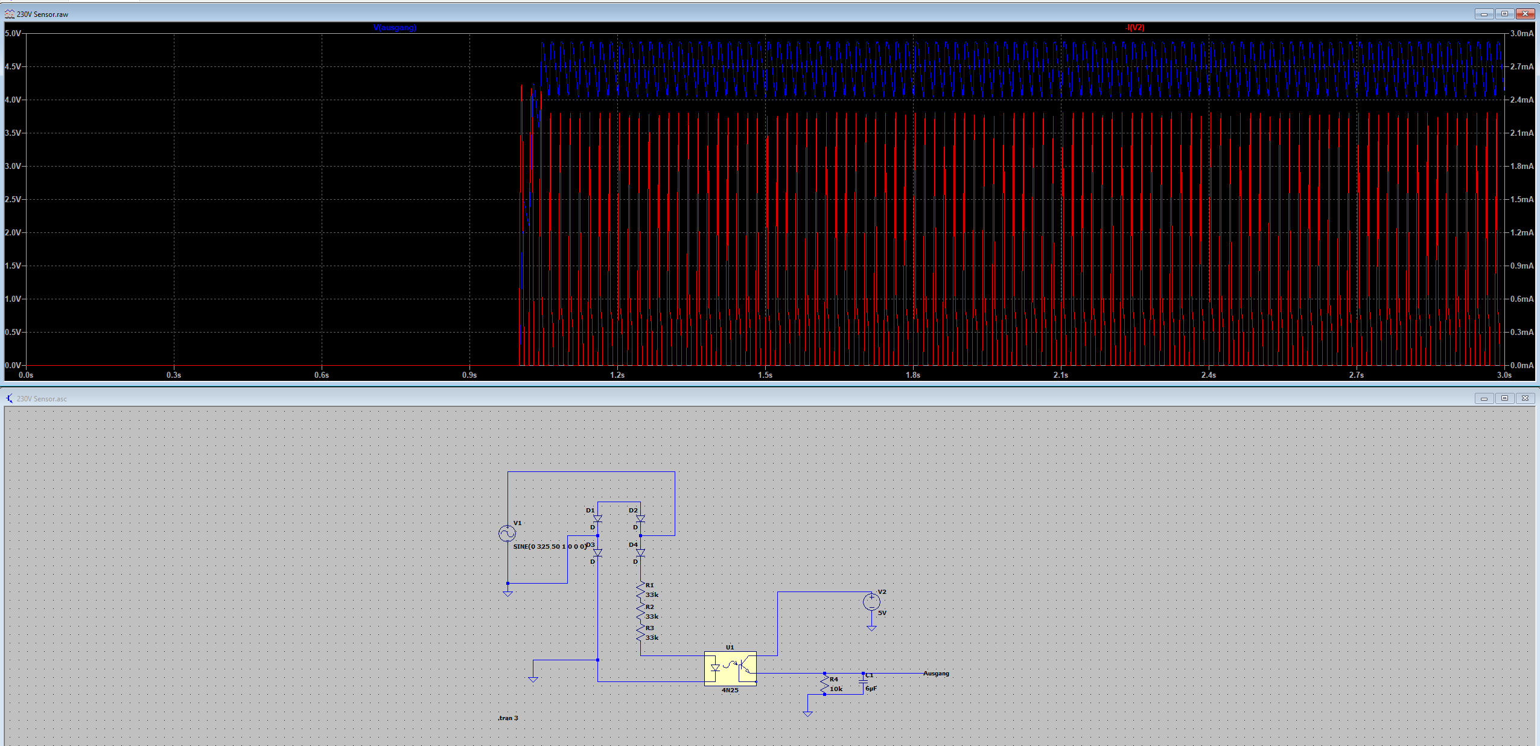The height and width of the screenshot is (746, 1540).
Task: Select diode D4 in the schematic
Action: coord(640,553)
